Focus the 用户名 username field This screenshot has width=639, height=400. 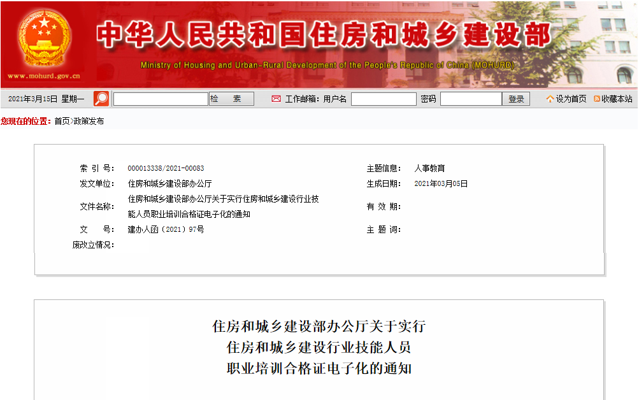384,99
